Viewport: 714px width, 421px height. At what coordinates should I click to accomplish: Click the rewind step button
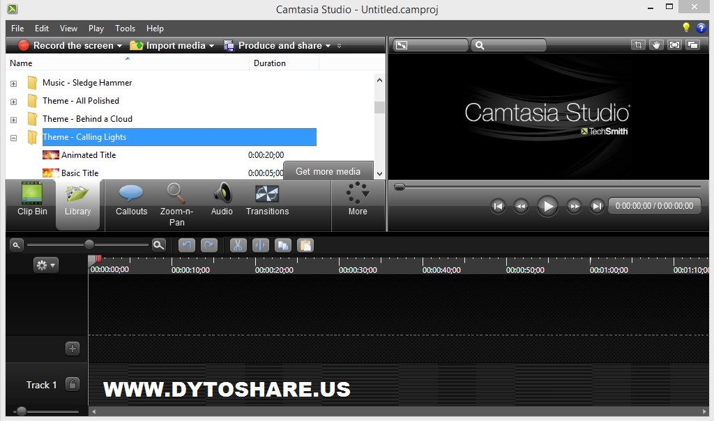coord(521,206)
